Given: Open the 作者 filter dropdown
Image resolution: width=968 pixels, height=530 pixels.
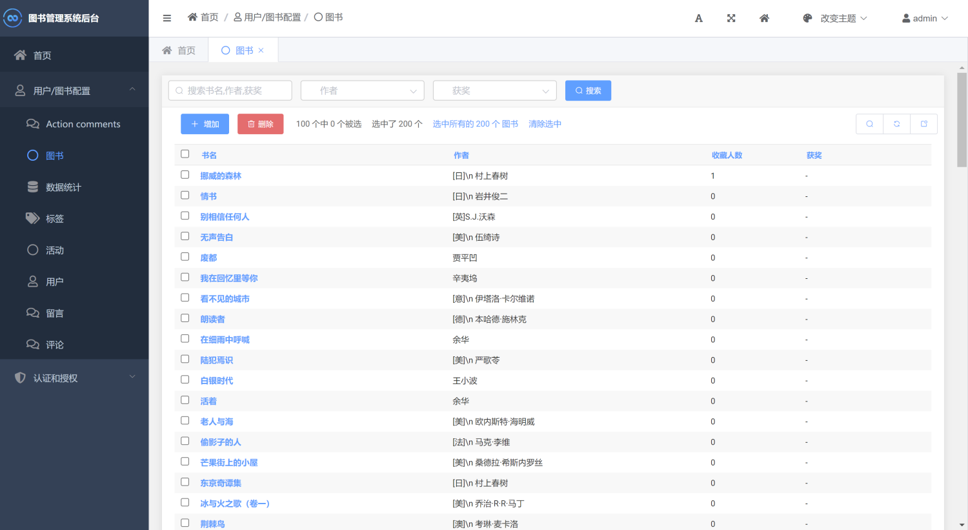Looking at the screenshot, I should click(x=363, y=90).
